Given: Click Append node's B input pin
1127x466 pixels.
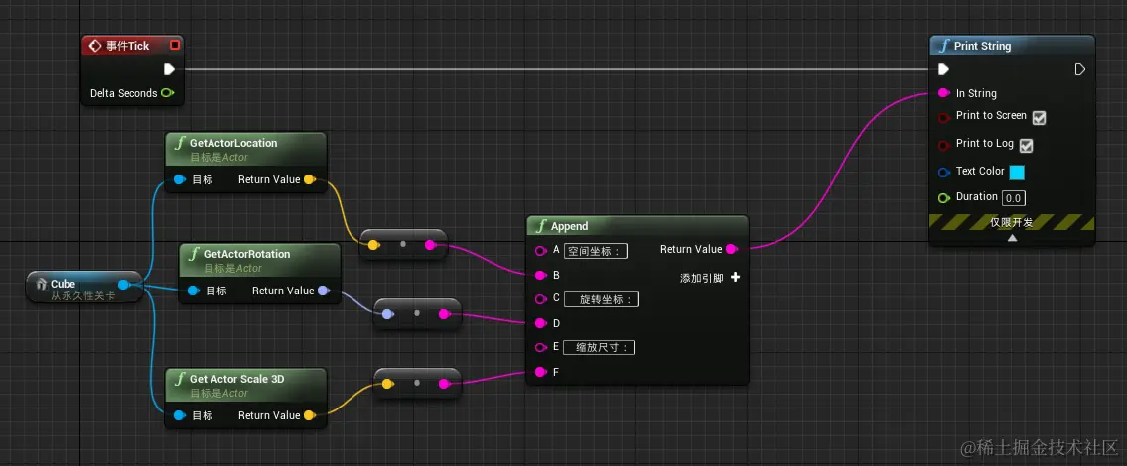Looking at the screenshot, I should tap(540, 275).
